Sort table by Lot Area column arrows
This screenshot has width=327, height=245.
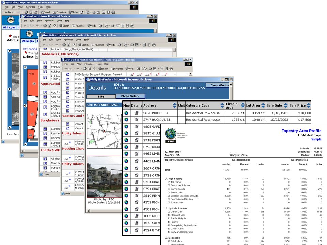[x=263, y=105]
